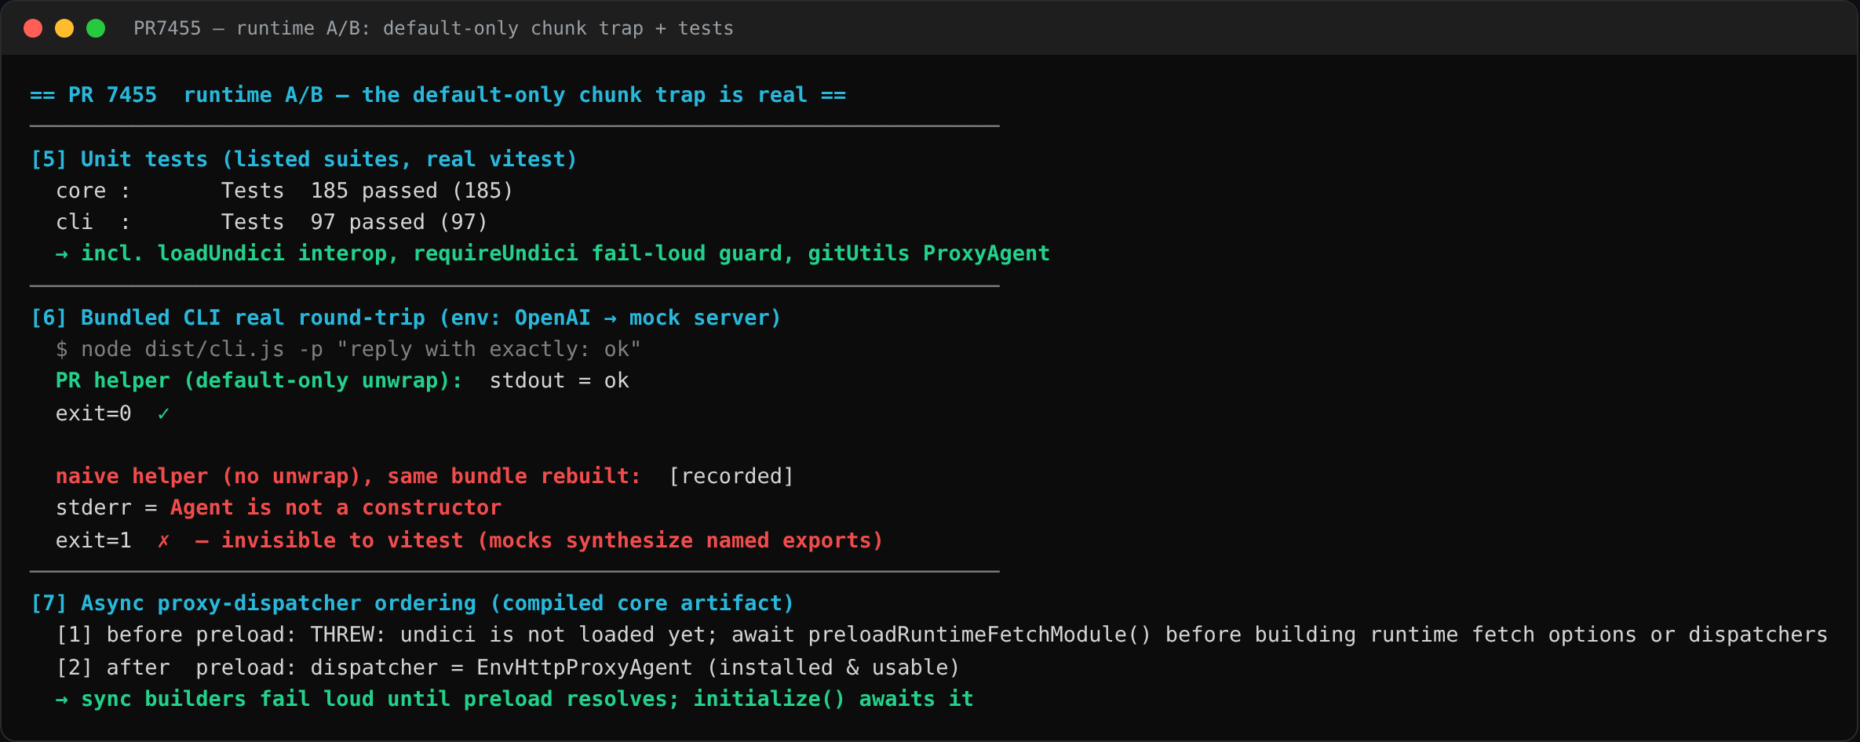Select the '[5] Unit tests' section heading

[x=304, y=159]
